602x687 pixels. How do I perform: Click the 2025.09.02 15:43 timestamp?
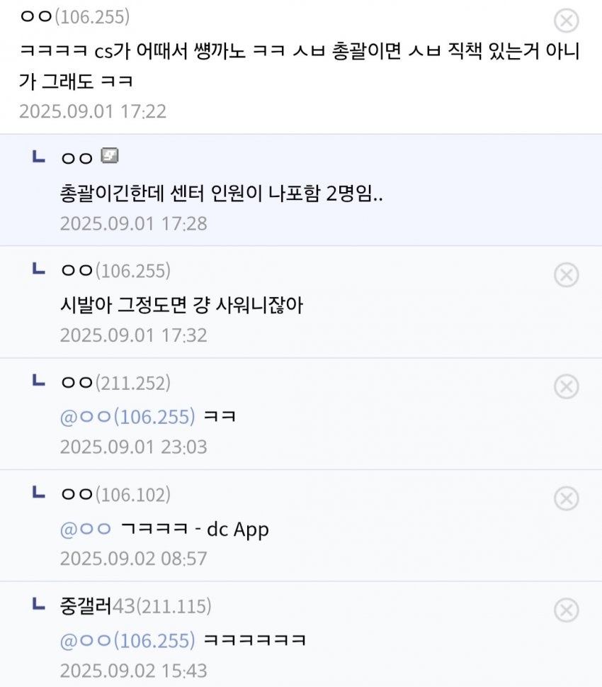coord(133,671)
